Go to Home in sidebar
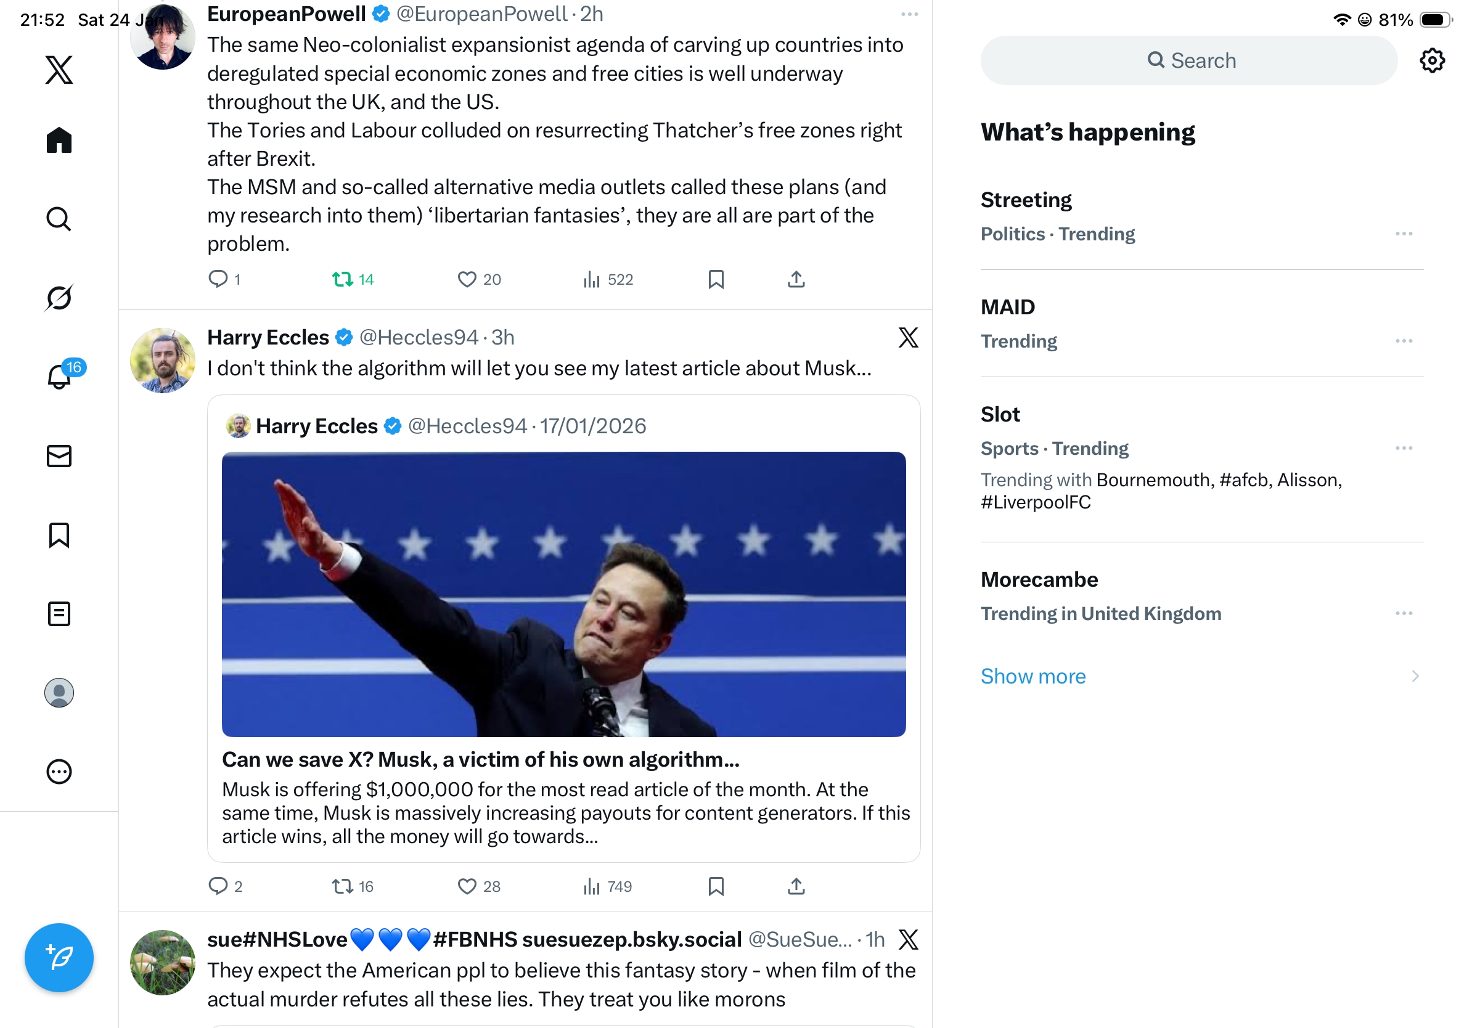 59,140
